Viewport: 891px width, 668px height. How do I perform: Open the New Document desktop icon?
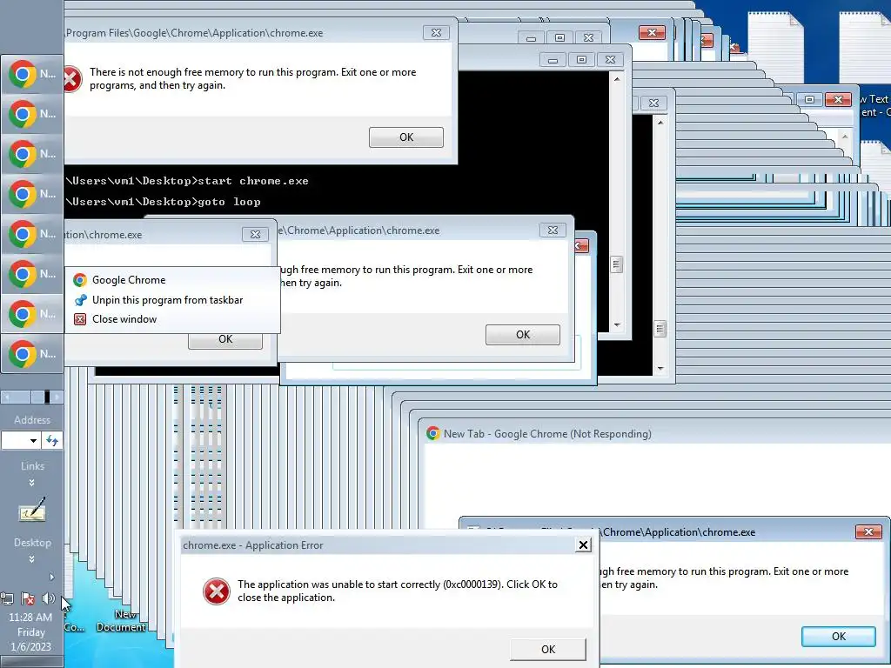click(x=120, y=620)
